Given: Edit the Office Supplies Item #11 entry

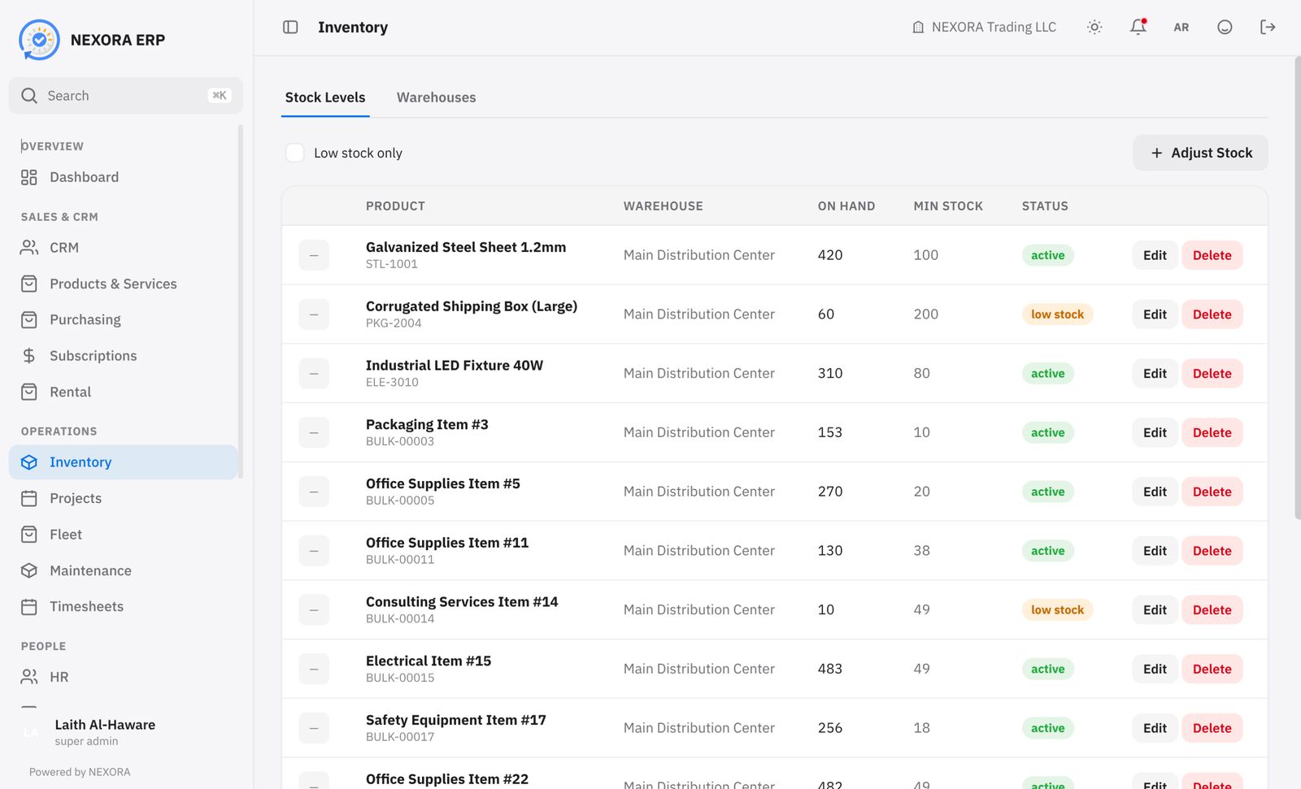Looking at the screenshot, I should pos(1155,551).
